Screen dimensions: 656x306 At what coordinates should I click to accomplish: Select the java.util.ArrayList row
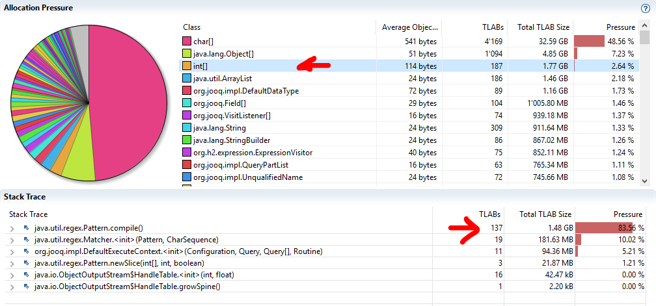[409, 78]
